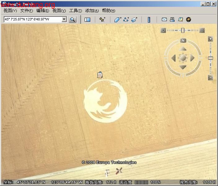
Task: Zoom out with the minus button
Action: click(211, 77)
